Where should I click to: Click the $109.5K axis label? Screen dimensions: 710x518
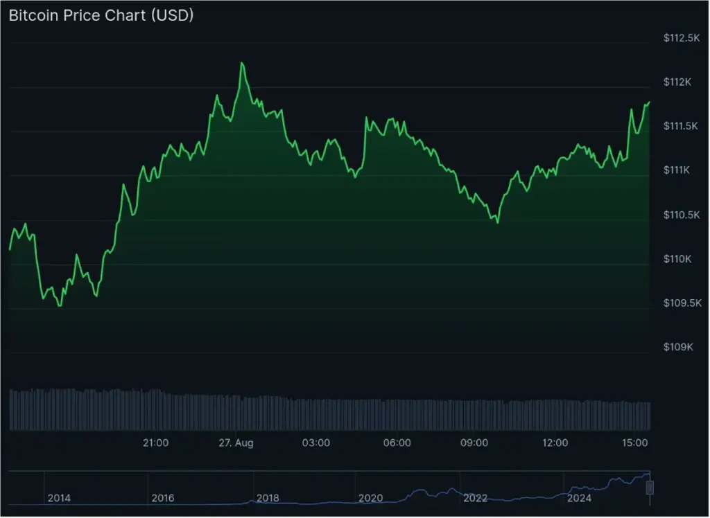click(x=682, y=303)
